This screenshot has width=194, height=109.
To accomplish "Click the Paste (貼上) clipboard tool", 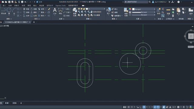I will pos(179,11).
